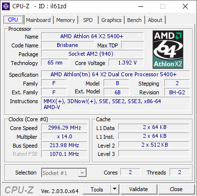The height and width of the screenshot is (196, 197).
Task: Click the processor Name field
Action: pyautogui.click(x=92, y=36)
